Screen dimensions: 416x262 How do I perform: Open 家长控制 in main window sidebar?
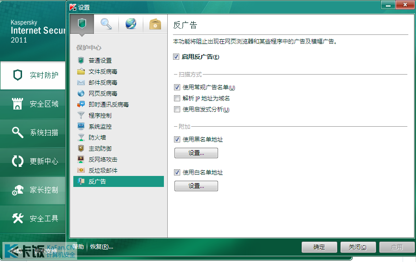(33, 190)
